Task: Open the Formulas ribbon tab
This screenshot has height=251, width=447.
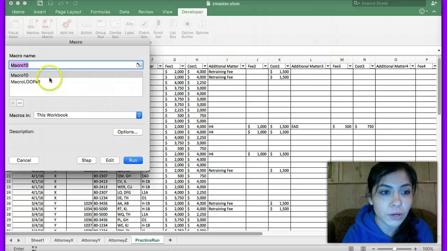Action: click(x=100, y=12)
